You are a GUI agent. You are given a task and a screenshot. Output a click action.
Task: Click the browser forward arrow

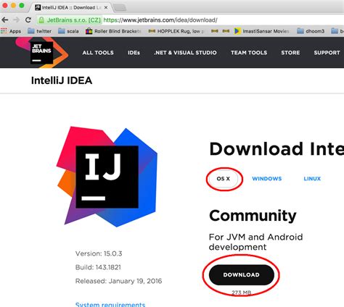pos(16,20)
